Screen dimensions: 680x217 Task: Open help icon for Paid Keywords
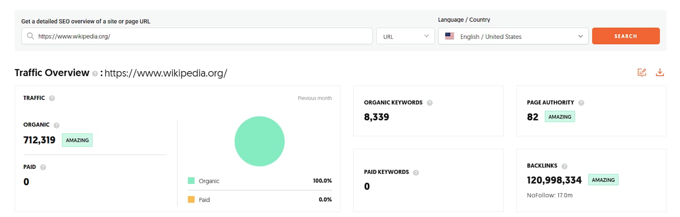416,172
